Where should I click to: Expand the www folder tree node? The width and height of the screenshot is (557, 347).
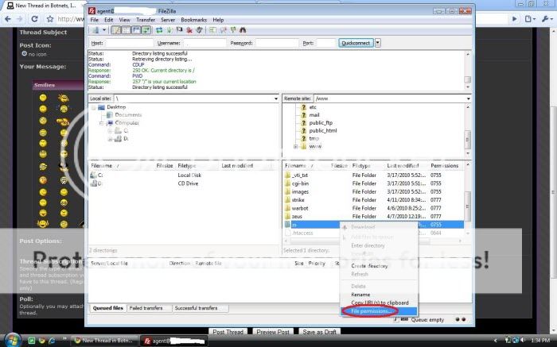click(x=296, y=146)
